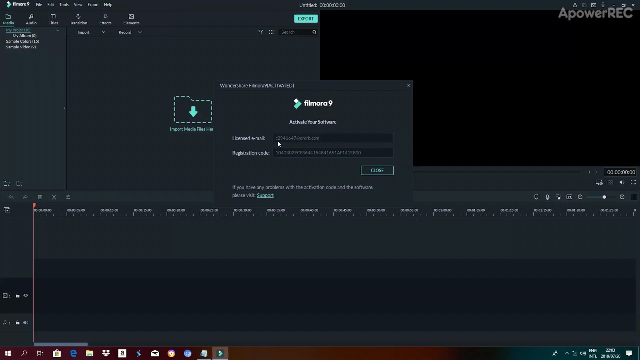Mute audio track 1 speaker icon
The width and height of the screenshot is (640, 360).
pyautogui.click(x=26, y=323)
